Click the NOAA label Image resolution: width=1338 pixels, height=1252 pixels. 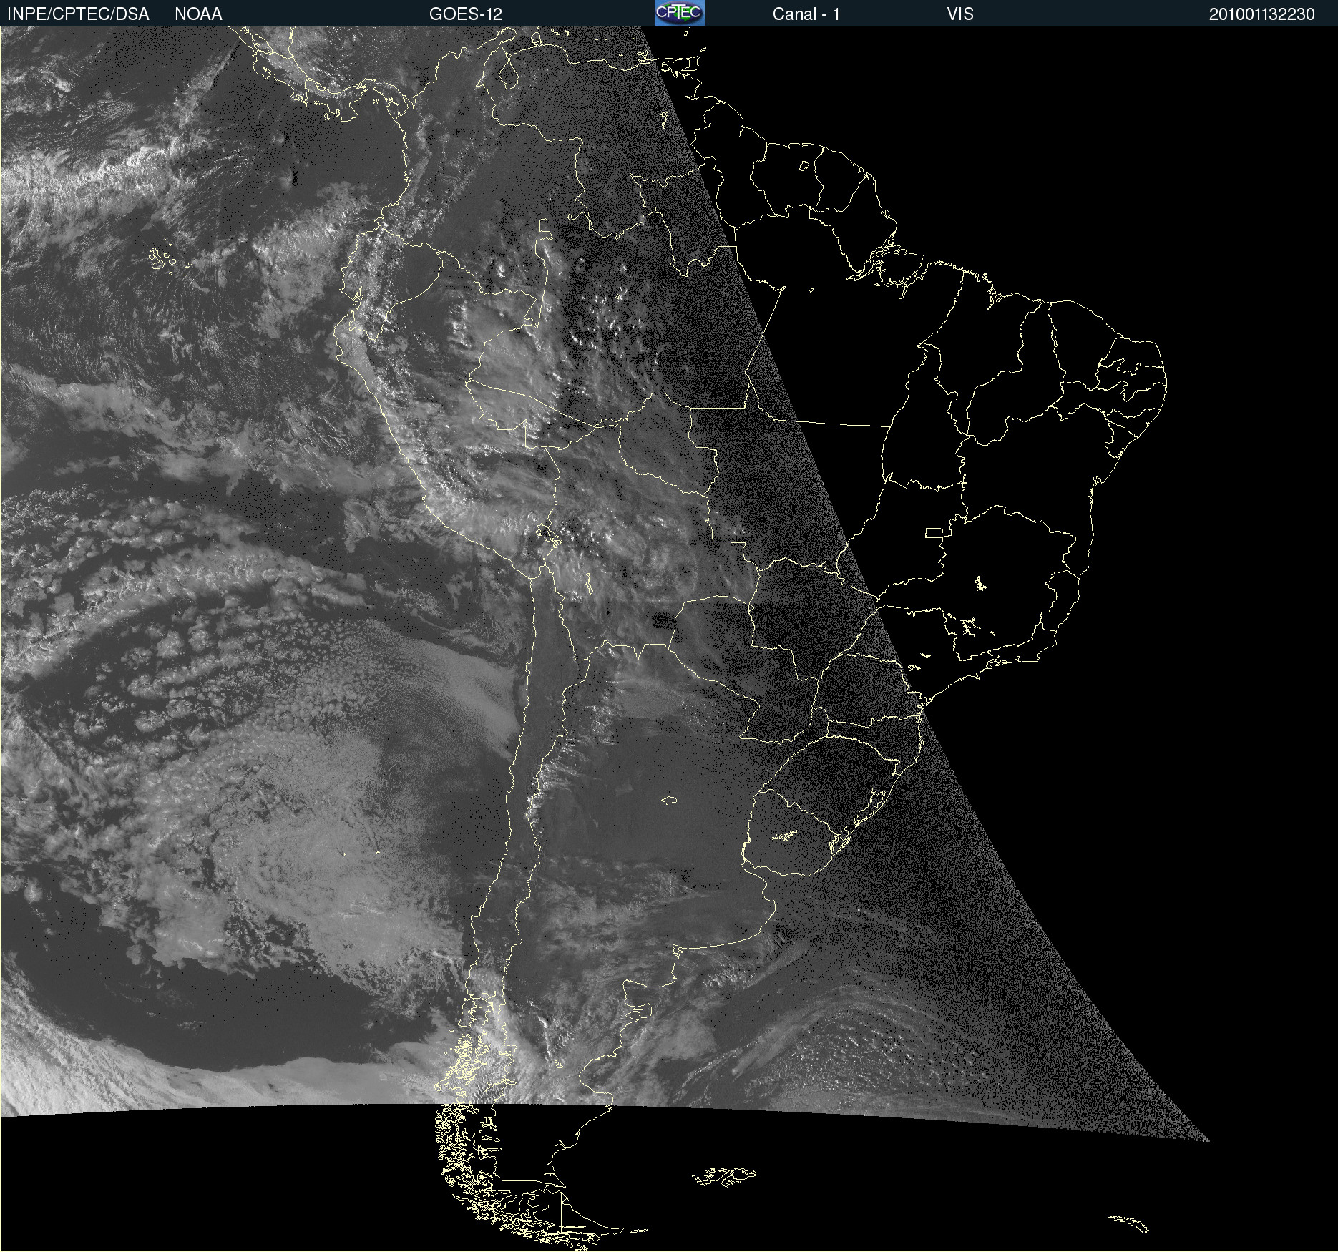click(x=198, y=14)
